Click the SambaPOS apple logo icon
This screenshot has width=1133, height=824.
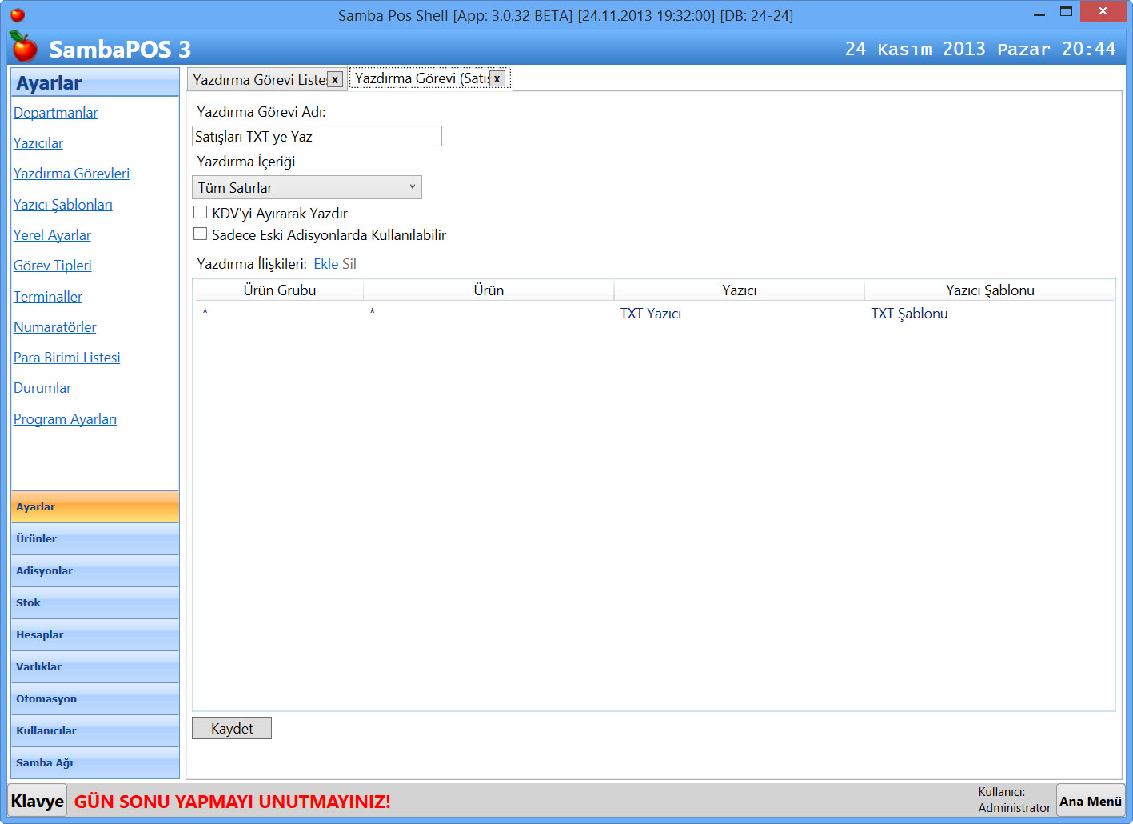[24, 47]
